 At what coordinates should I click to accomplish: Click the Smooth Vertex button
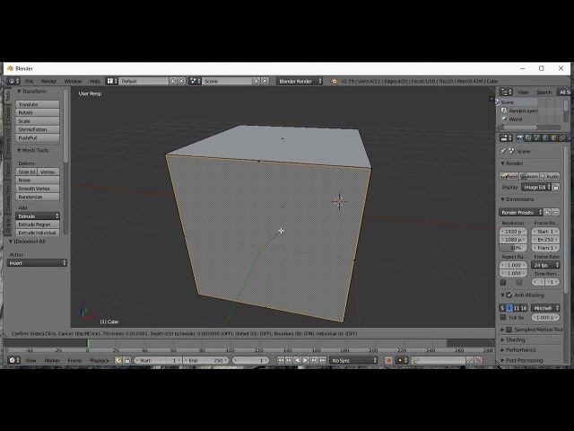(x=38, y=189)
